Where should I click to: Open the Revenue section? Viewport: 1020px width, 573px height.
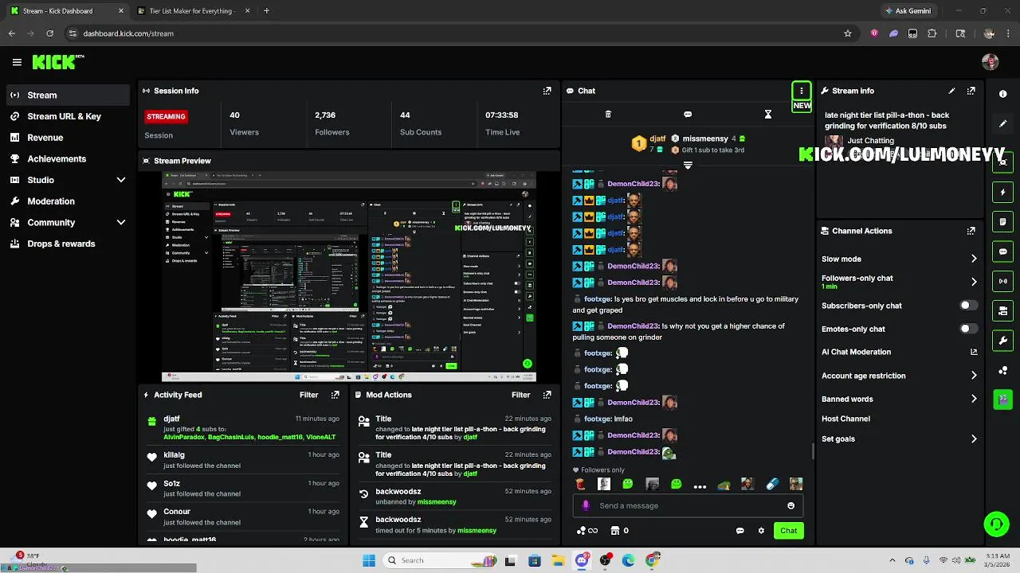(x=68, y=138)
